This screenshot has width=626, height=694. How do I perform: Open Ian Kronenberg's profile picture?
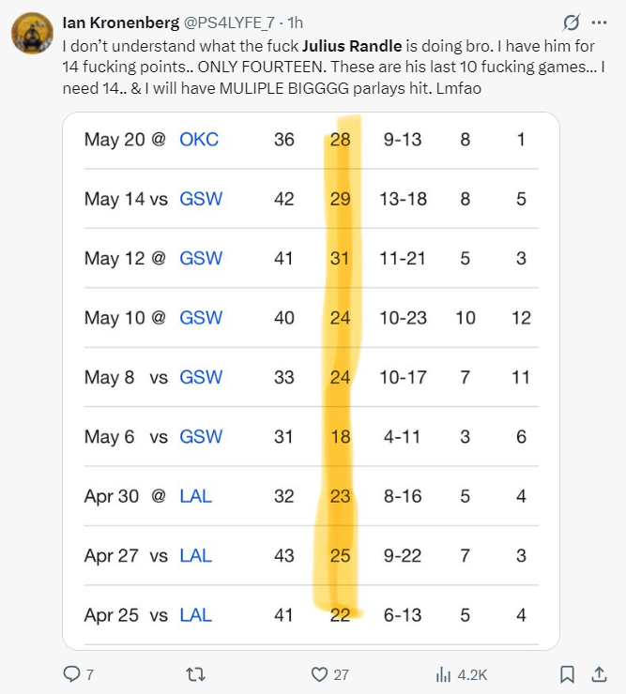pyautogui.click(x=31, y=34)
